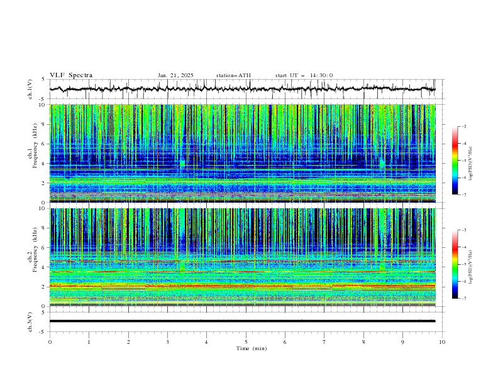498x384 pixels.
Task: Click the "ch.3(V)" axis label
Action: (30, 322)
